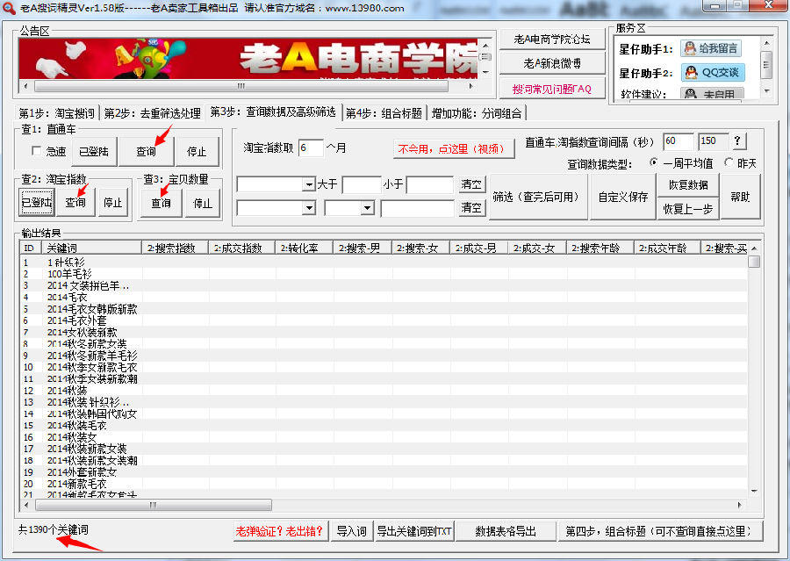Image resolution: width=790 pixels, height=561 pixels.
Task: Select row 100羊毛衫
Action: 384,274
